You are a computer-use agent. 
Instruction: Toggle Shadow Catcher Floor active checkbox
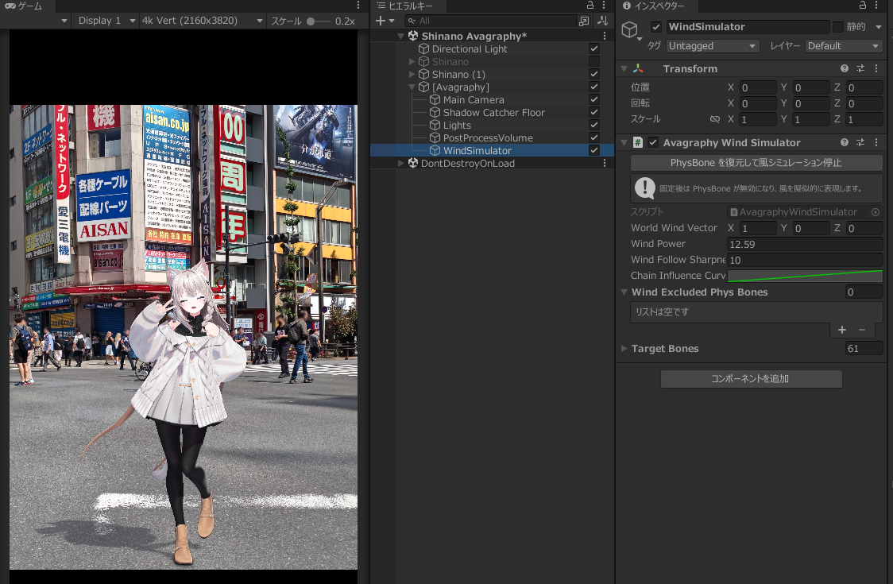click(594, 112)
